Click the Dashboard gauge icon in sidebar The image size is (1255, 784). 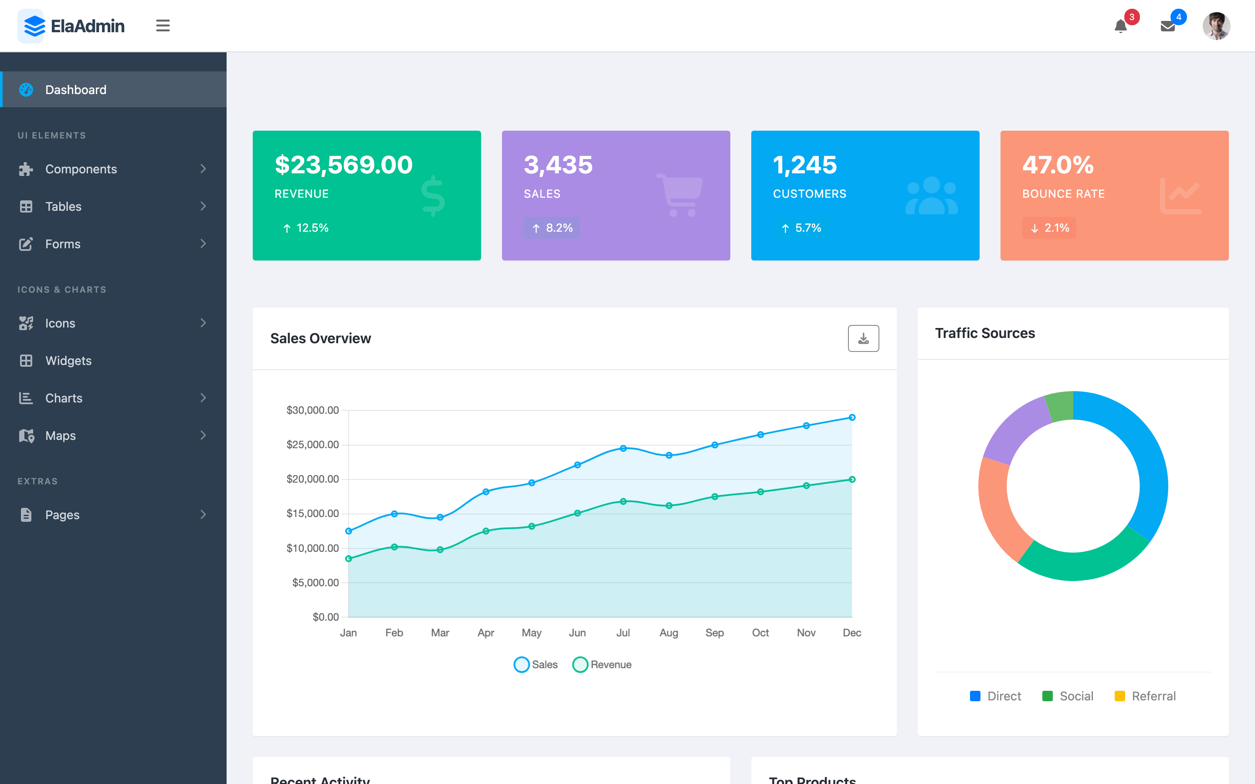[x=26, y=90]
